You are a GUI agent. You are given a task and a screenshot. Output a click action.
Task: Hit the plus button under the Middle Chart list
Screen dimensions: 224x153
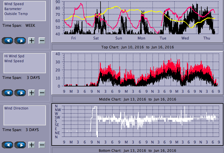pyautogui.click(x=32, y=93)
